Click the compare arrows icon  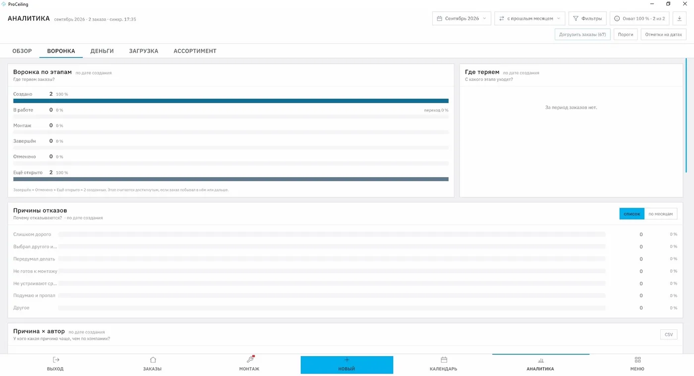pyautogui.click(x=501, y=18)
